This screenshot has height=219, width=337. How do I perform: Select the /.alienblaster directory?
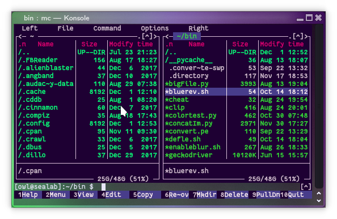pos(88,68)
